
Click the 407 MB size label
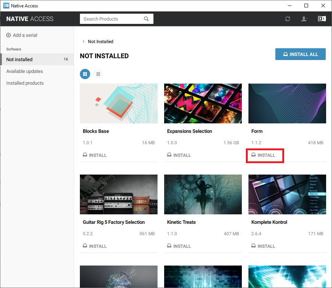[231, 234]
